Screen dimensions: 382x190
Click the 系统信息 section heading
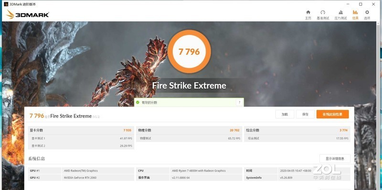click(x=37, y=158)
